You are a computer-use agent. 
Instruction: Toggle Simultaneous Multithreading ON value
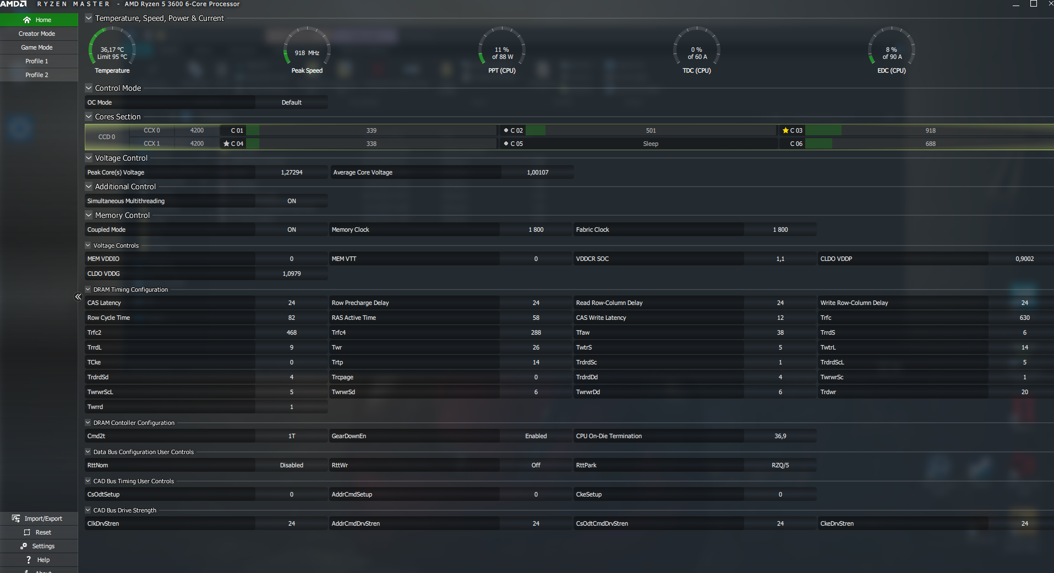tap(291, 201)
